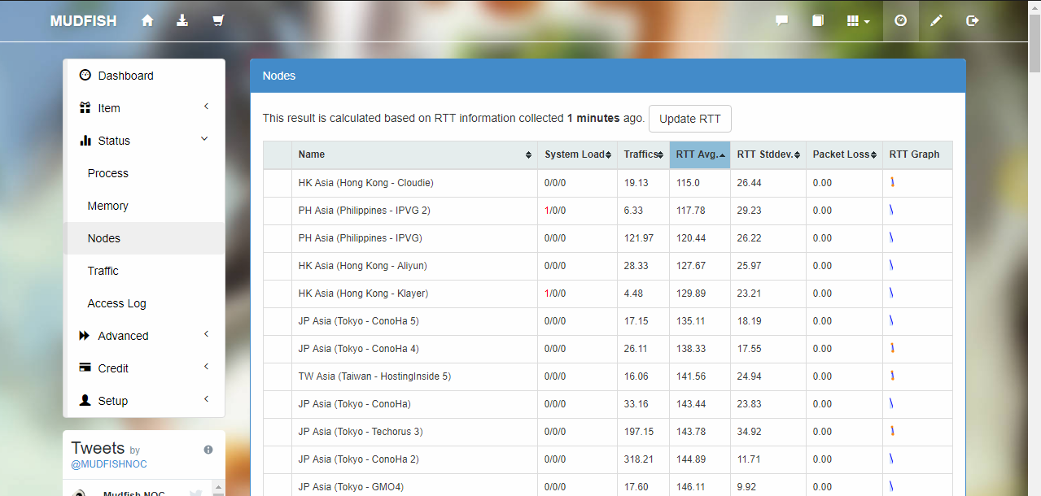The image size is (1041, 496).
Task: Click the Tweets widget scrollbar
Action: [217, 488]
